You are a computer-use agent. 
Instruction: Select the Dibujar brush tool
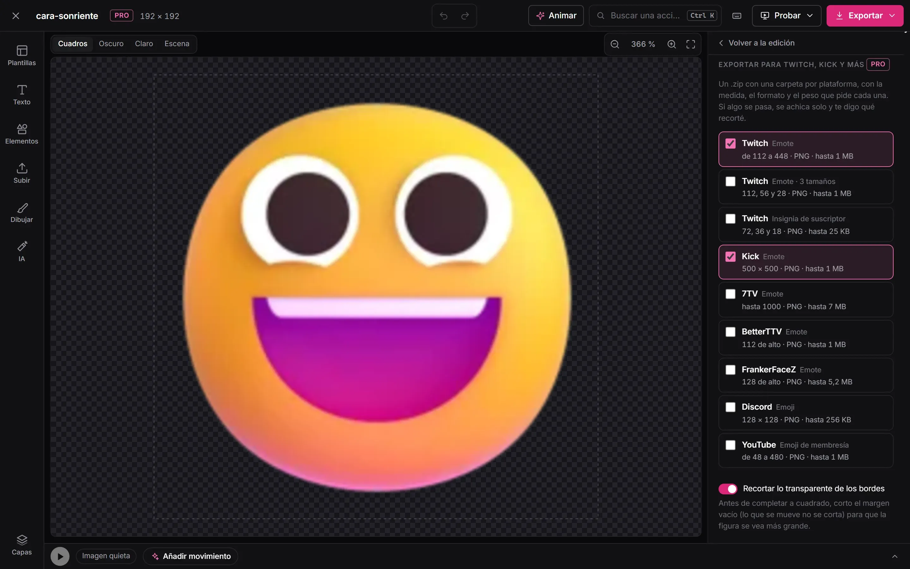[22, 213]
